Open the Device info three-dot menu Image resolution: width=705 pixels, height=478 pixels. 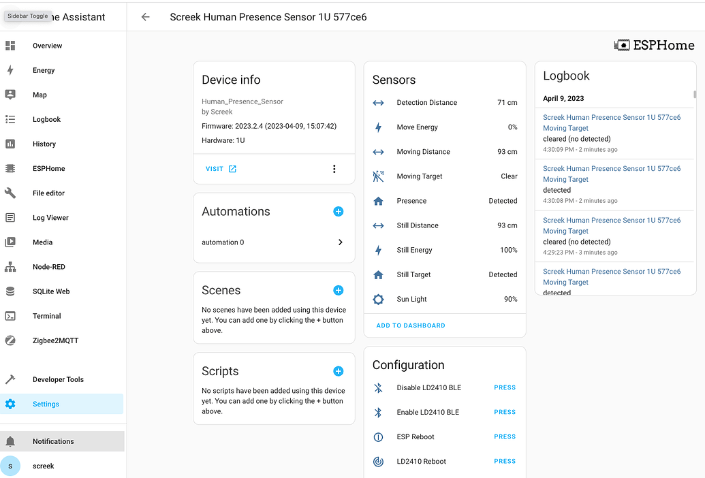pos(334,169)
